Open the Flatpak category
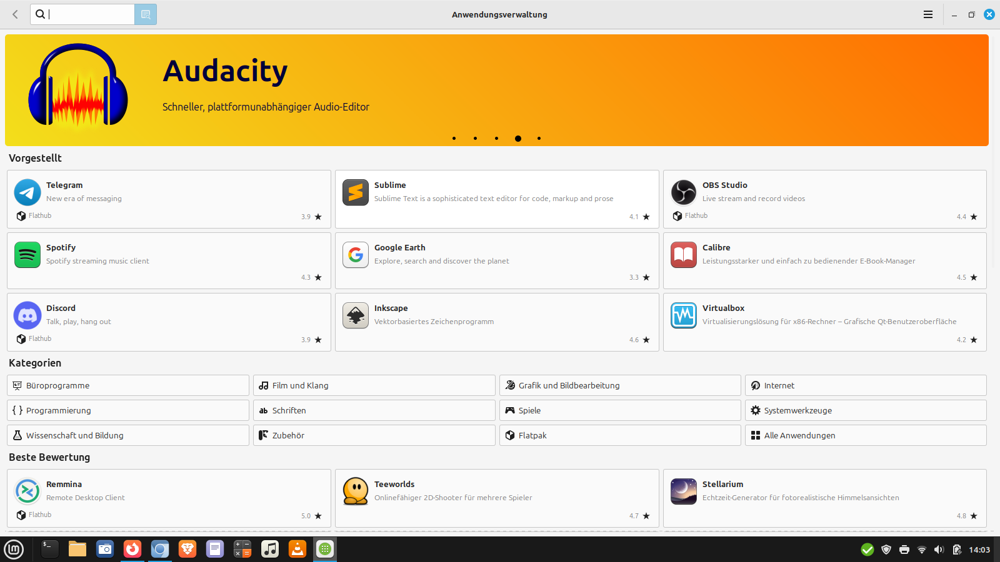 (x=620, y=435)
